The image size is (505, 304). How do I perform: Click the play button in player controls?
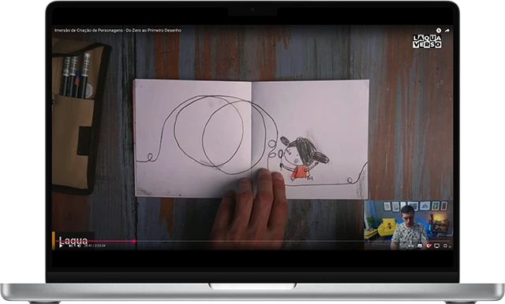point(61,246)
